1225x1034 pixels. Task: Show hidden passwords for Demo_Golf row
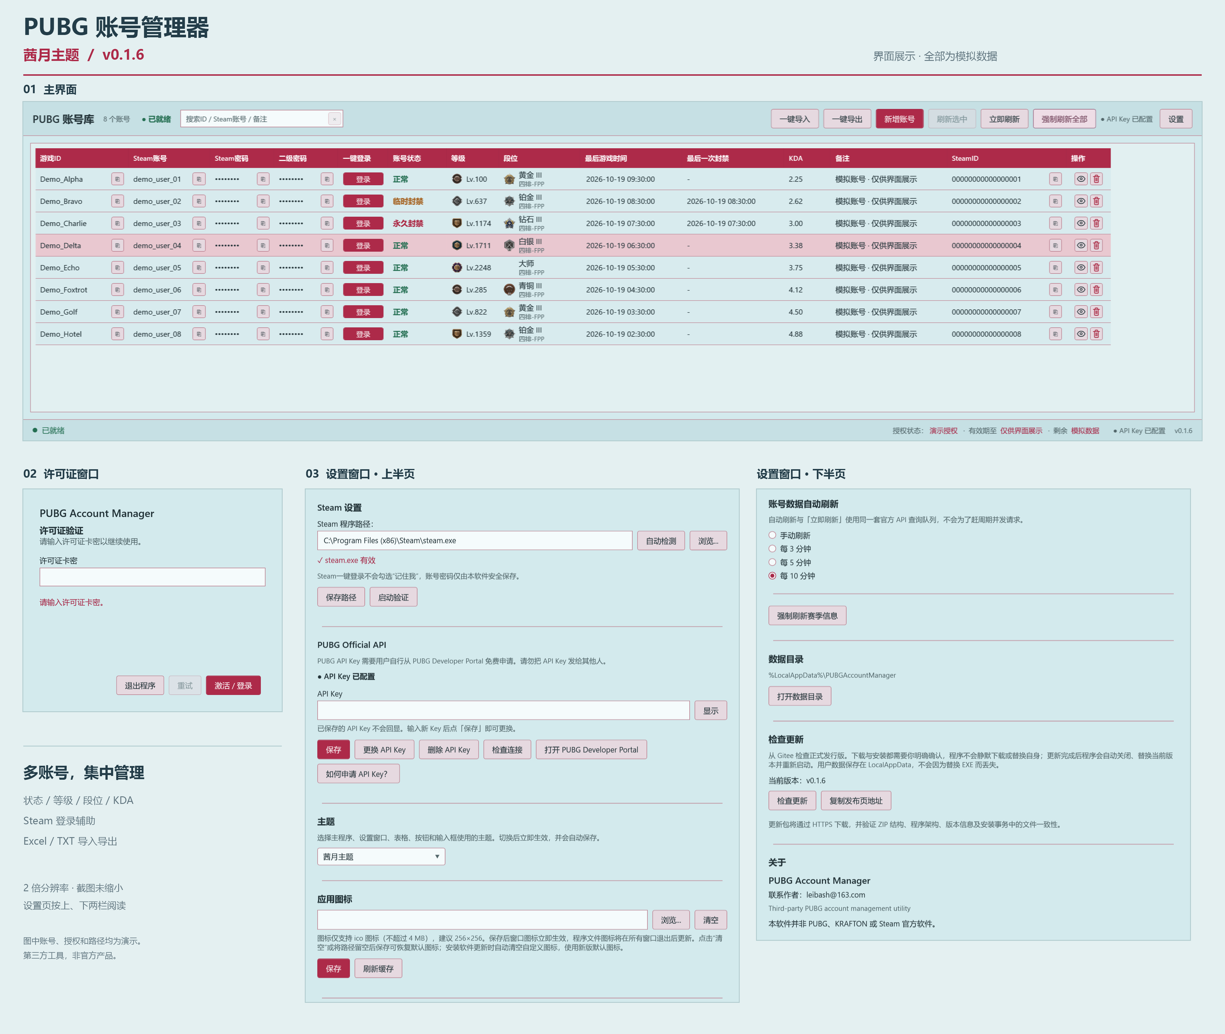[1081, 312]
